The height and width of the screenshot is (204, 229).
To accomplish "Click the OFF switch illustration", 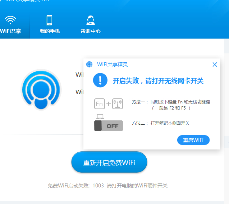I will (x=109, y=126).
